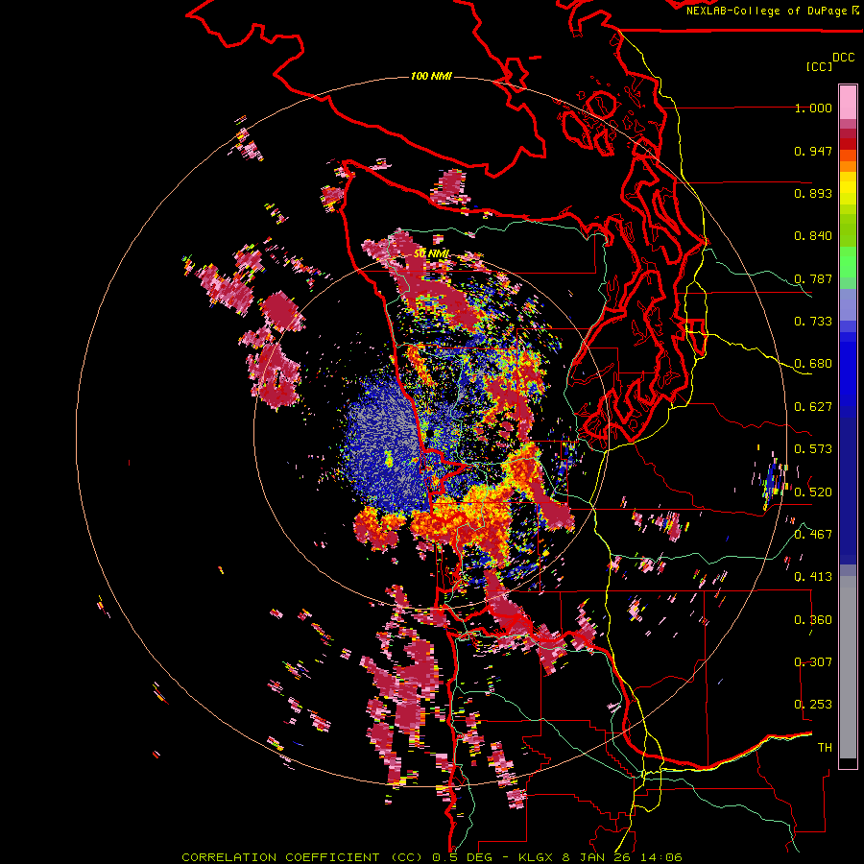The width and height of the screenshot is (864, 864).
Task: Pick the light pink swatch on color bar
Action: tap(848, 102)
